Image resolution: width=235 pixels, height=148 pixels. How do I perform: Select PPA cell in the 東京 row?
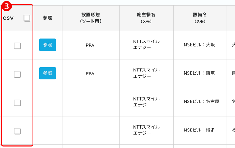pyautogui.click(x=90, y=74)
